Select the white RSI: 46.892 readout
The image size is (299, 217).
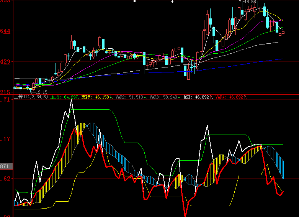[198, 97]
